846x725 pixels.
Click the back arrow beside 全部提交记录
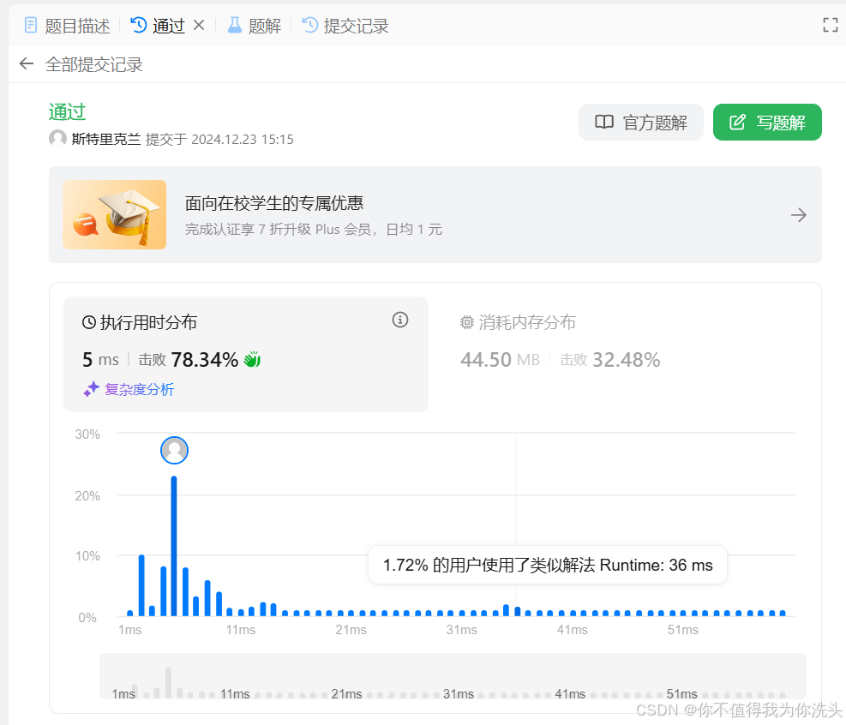click(26, 63)
